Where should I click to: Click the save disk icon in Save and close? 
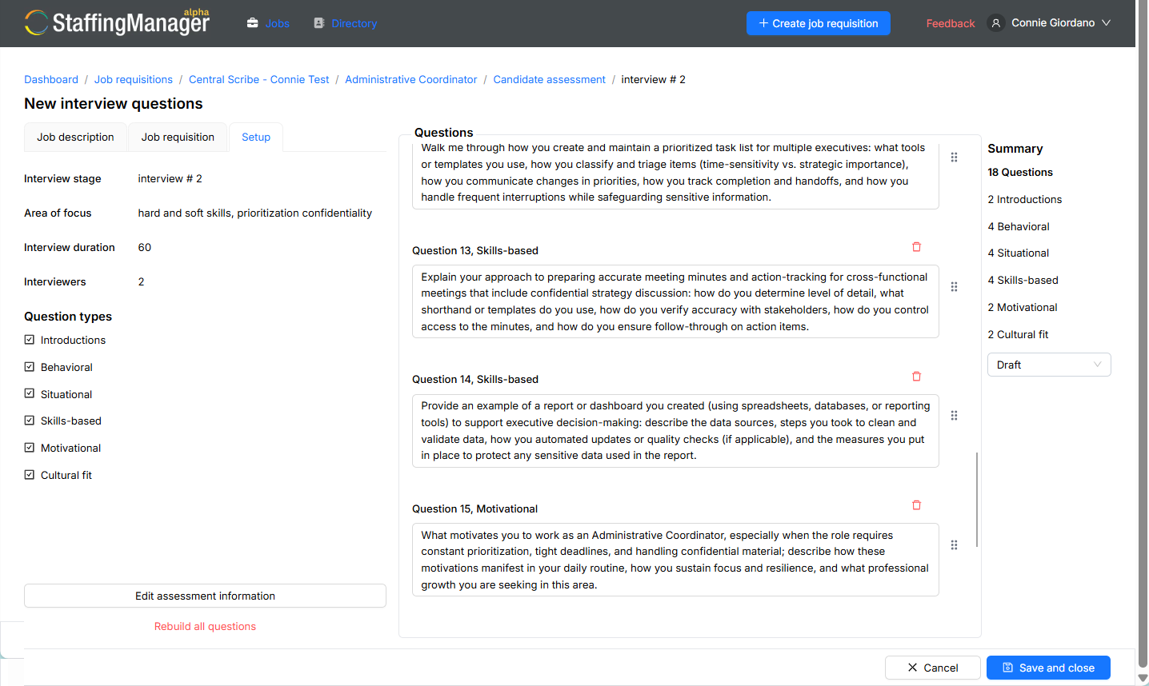[1008, 668]
